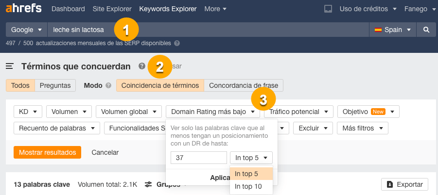Open Site Explorer from top menu
Image resolution: width=438 pixels, height=195 pixels.
coord(112,9)
